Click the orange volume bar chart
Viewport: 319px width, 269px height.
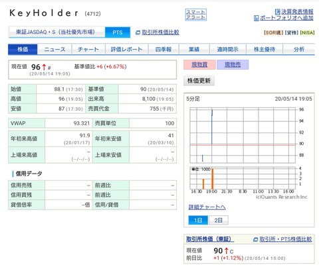click(x=243, y=178)
